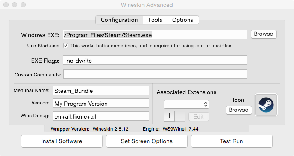
Task: Click the 'Associated Extensions' heading
Action: click(187, 92)
